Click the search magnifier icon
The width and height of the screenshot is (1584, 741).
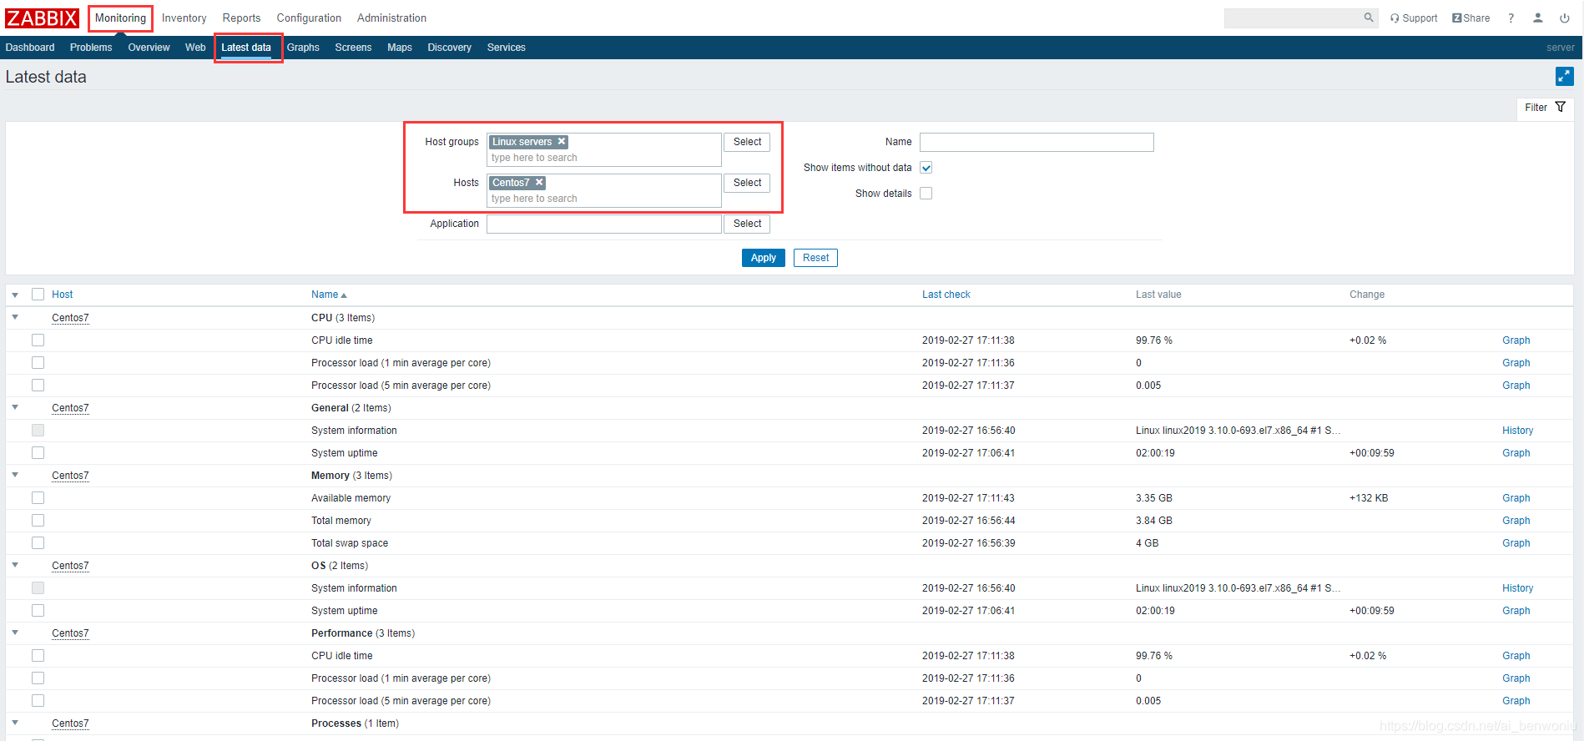(1369, 18)
